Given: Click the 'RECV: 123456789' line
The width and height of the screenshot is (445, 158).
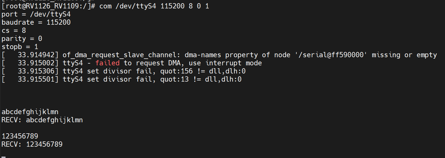Looking at the screenshot, I should pyautogui.click(x=32, y=144).
